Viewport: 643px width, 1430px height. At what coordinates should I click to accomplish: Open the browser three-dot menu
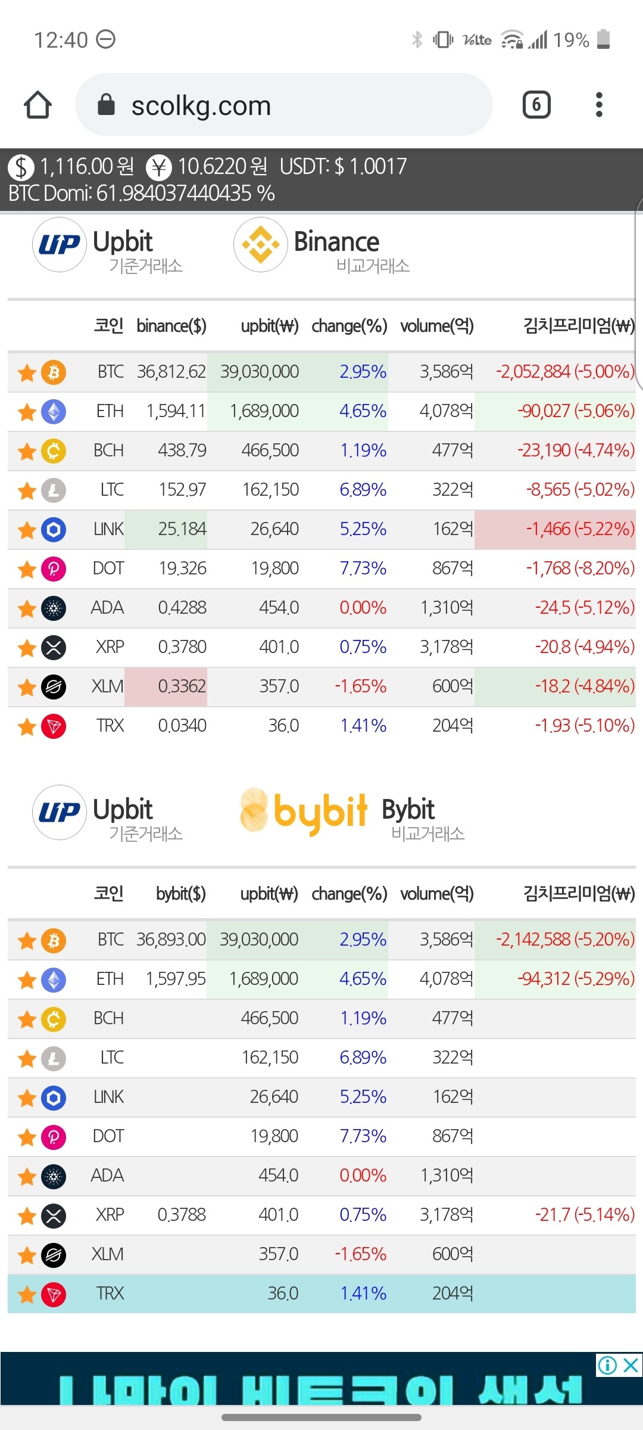(x=599, y=105)
